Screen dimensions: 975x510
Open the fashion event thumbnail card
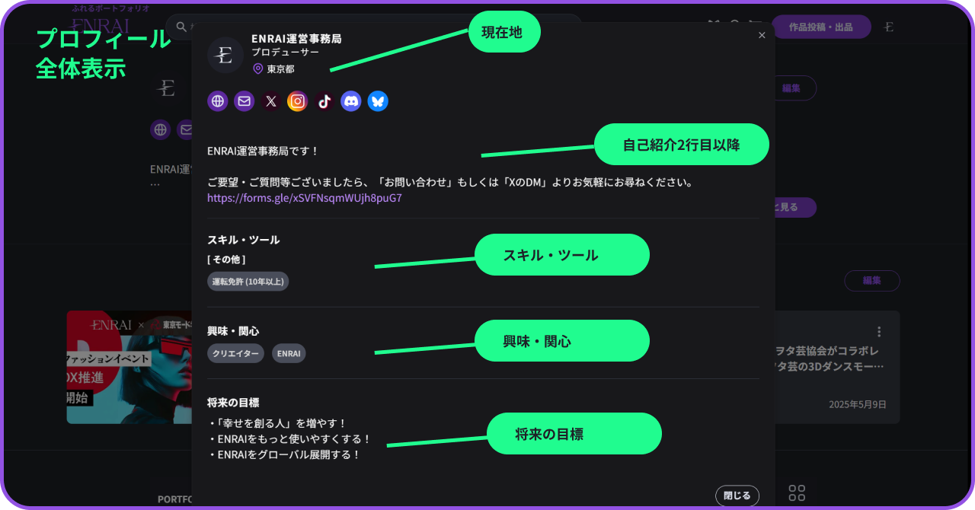[129, 367]
